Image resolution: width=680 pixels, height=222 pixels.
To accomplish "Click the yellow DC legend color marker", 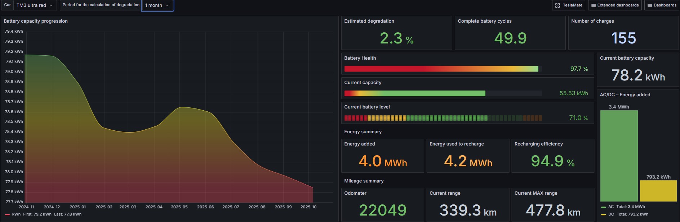I will click(x=603, y=214).
